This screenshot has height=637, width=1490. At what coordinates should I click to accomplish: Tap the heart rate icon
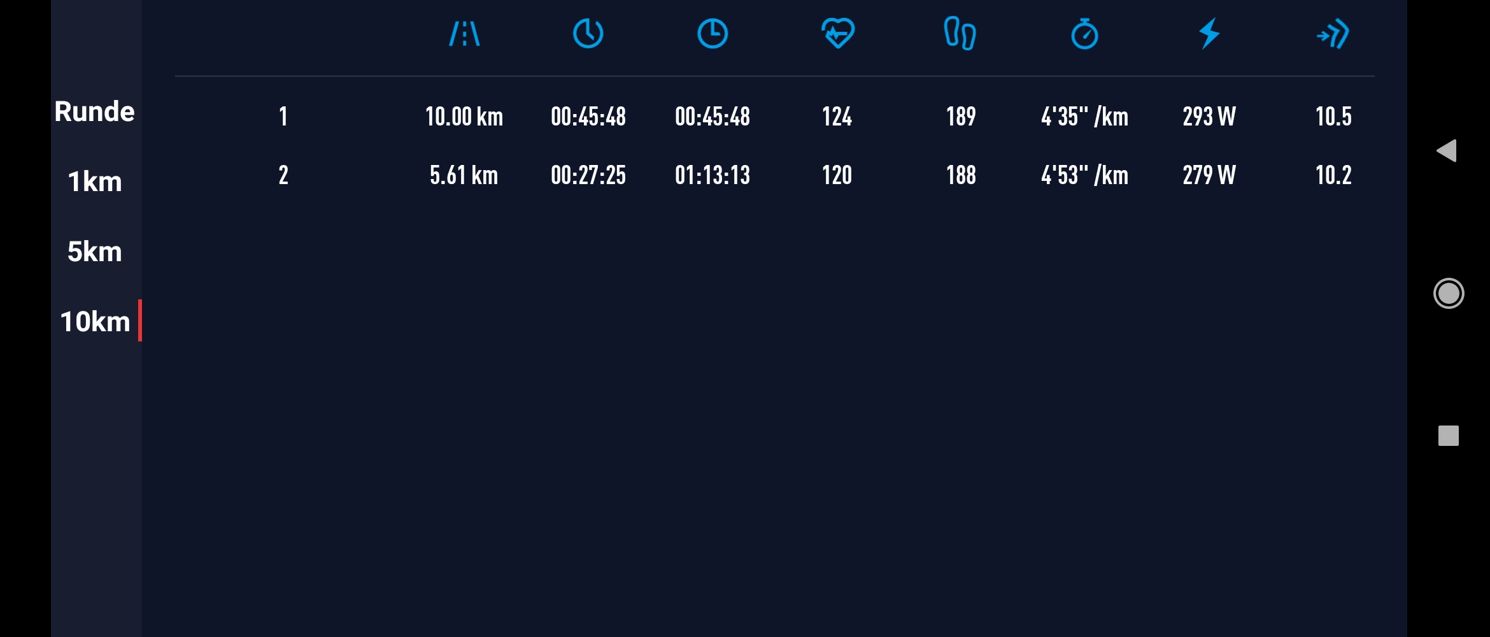pyautogui.click(x=837, y=34)
